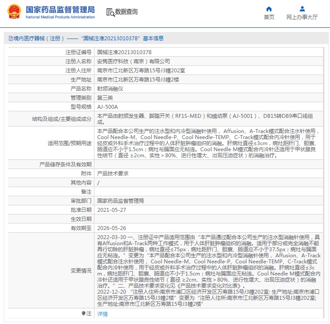Click the document icon before 境内医疗器械
The height and width of the screenshot is (324, 330).
click(x=11, y=38)
